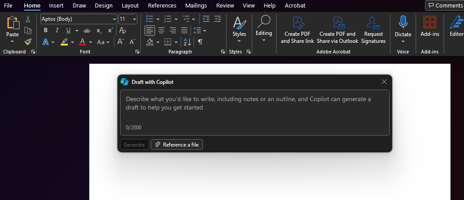The image size is (464, 200).
Task: Open the underline style dropdown arrow
Action: pos(77,30)
